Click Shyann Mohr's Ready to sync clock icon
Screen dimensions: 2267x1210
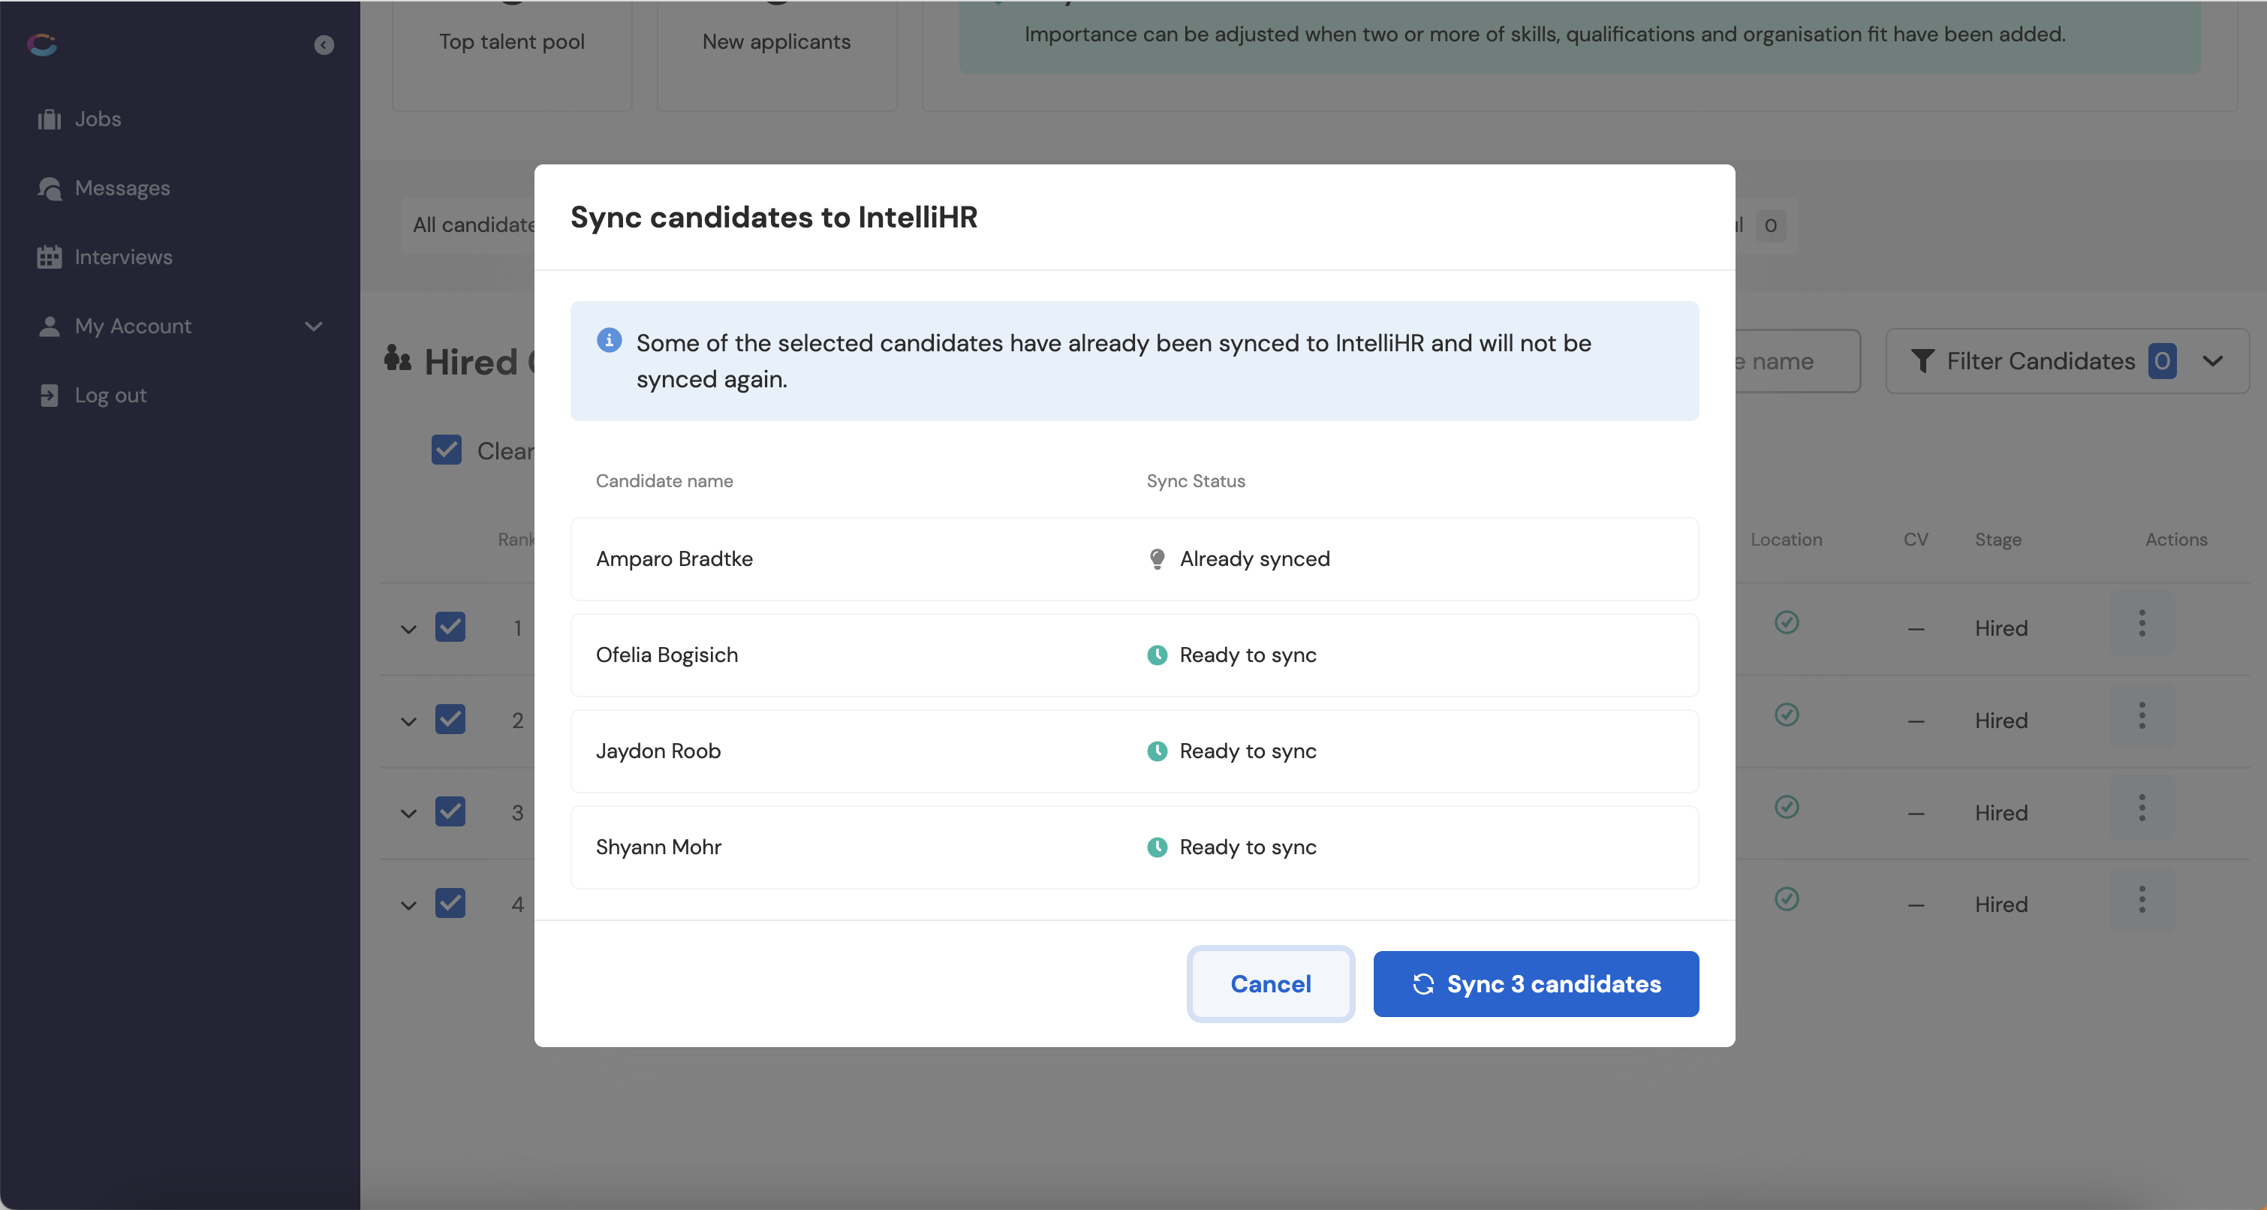1158,847
